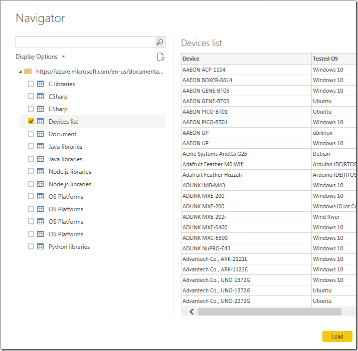The width and height of the screenshot is (358, 351).
Task: Click the Debian cell
Action: point(334,154)
